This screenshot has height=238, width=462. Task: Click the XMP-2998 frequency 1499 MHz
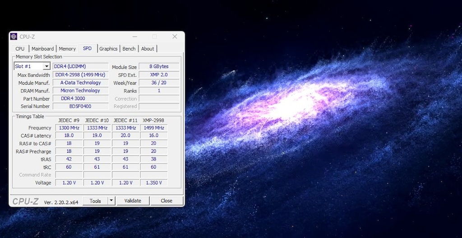click(154, 128)
